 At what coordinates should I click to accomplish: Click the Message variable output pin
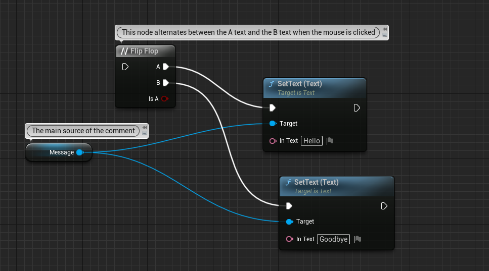point(80,152)
